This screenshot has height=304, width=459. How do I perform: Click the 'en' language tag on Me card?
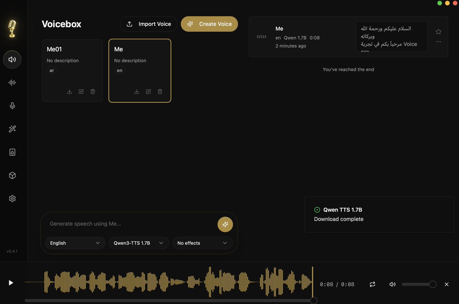pos(120,70)
